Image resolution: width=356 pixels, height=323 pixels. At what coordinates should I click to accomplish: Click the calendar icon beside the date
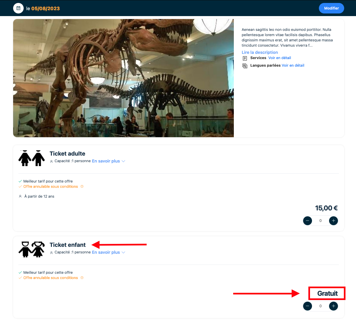tap(18, 8)
